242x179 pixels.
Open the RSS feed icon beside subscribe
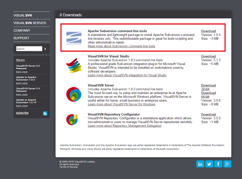click(x=45, y=113)
